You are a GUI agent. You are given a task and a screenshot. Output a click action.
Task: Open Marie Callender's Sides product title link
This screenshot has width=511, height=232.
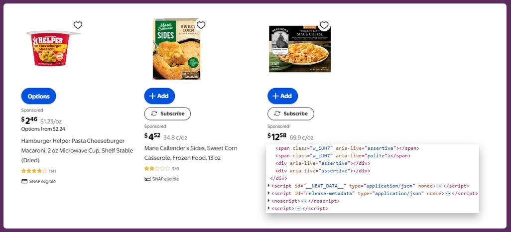tap(190, 153)
